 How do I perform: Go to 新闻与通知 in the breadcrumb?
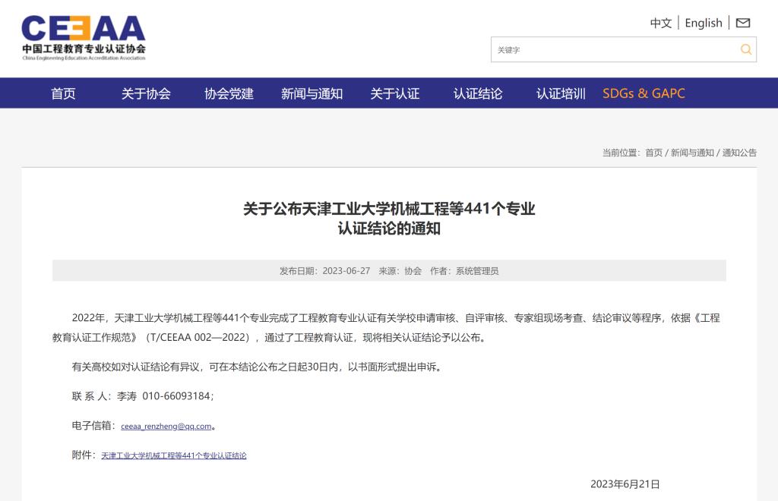[x=692, y=153]
